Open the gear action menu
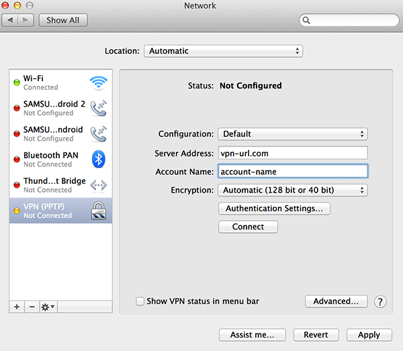This screenshot has height=351, width=403. (48, 307)
